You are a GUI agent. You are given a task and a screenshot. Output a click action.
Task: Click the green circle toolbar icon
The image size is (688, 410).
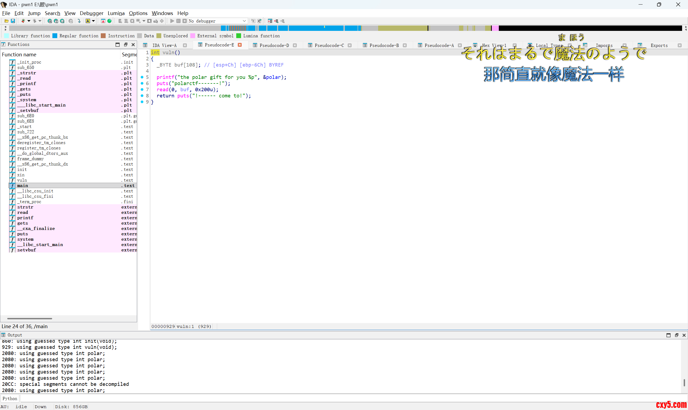pos(110,21)
